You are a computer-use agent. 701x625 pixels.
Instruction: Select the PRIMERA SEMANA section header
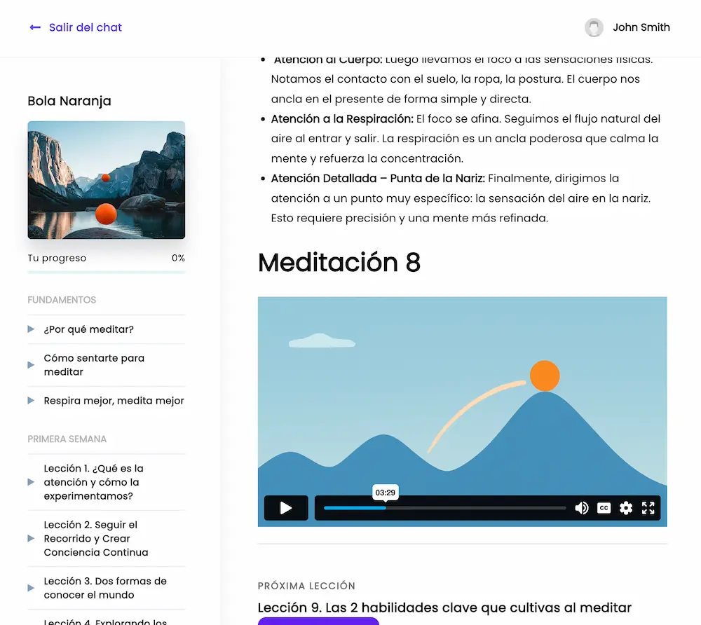coord(67,439)
